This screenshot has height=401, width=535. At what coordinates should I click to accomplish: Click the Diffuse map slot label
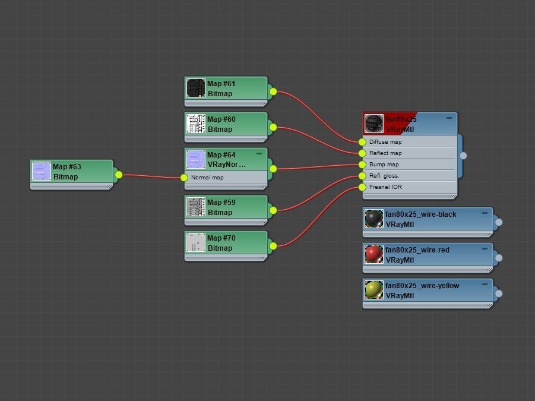(x=385, y=142)
